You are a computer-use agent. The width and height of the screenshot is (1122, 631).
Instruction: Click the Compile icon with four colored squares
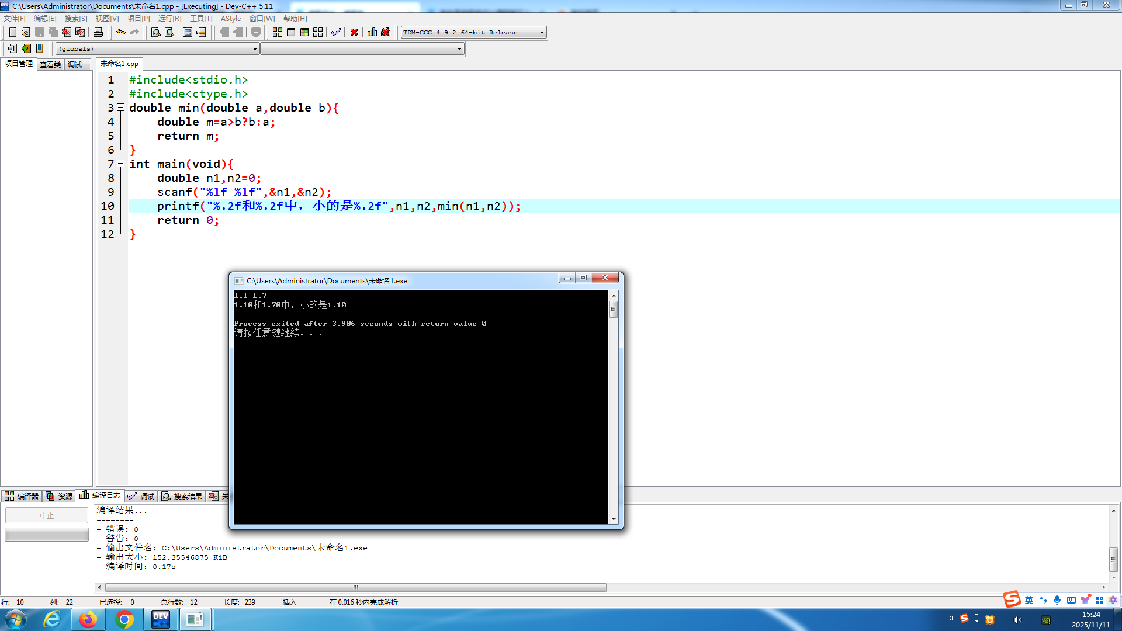(278, 32)
